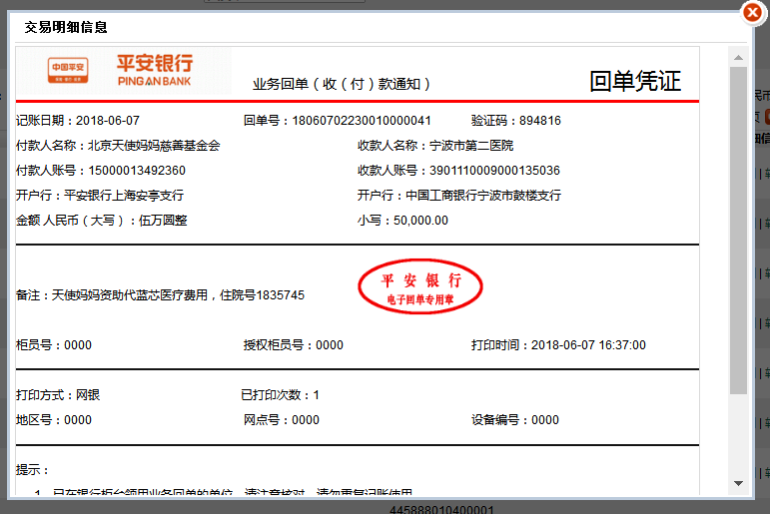Click 设备编号：0000 text
Viewport: 770px width, 514px height.
pos(515,420)
